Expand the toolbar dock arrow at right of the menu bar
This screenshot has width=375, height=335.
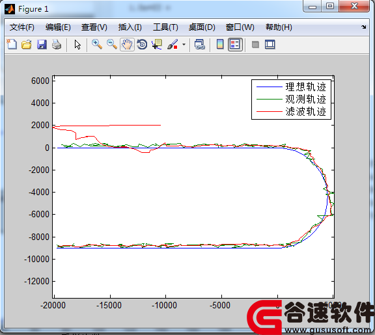tap(363, 27)
